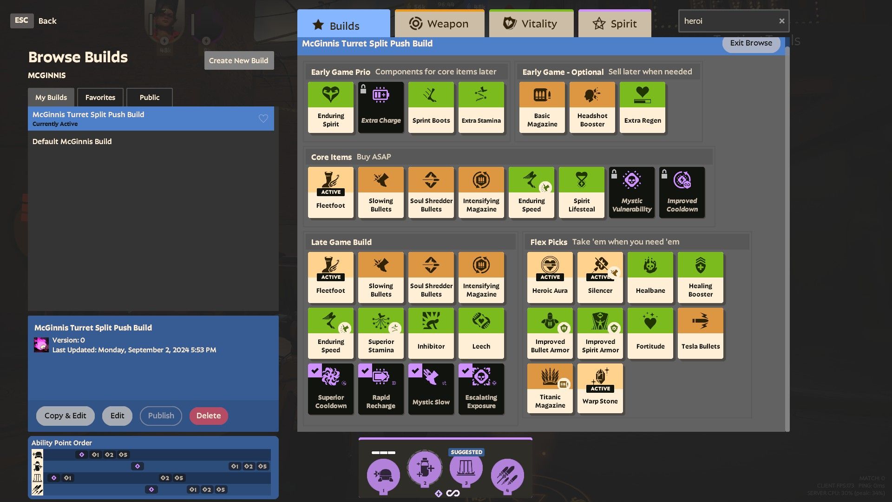Click the Create New Build button
892x502 pixels.
[238, 60]
